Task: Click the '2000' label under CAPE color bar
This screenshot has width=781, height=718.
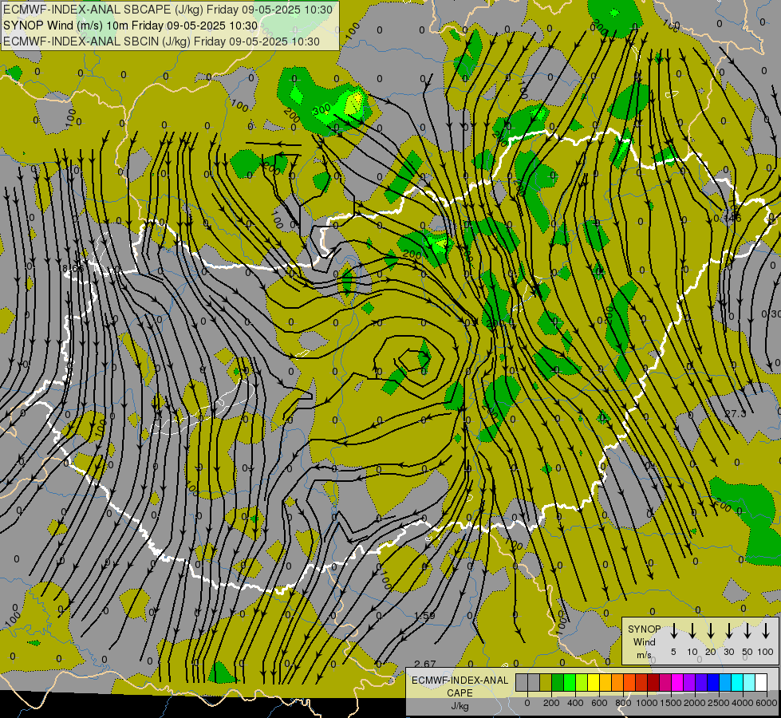Action: (x=695, y=703)
